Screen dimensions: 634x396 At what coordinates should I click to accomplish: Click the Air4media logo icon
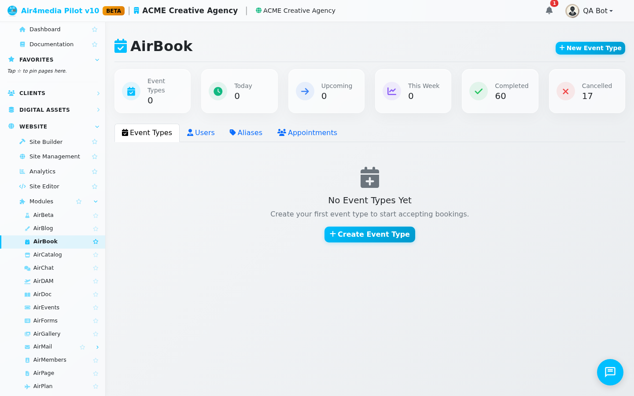(x=12, y=11)
